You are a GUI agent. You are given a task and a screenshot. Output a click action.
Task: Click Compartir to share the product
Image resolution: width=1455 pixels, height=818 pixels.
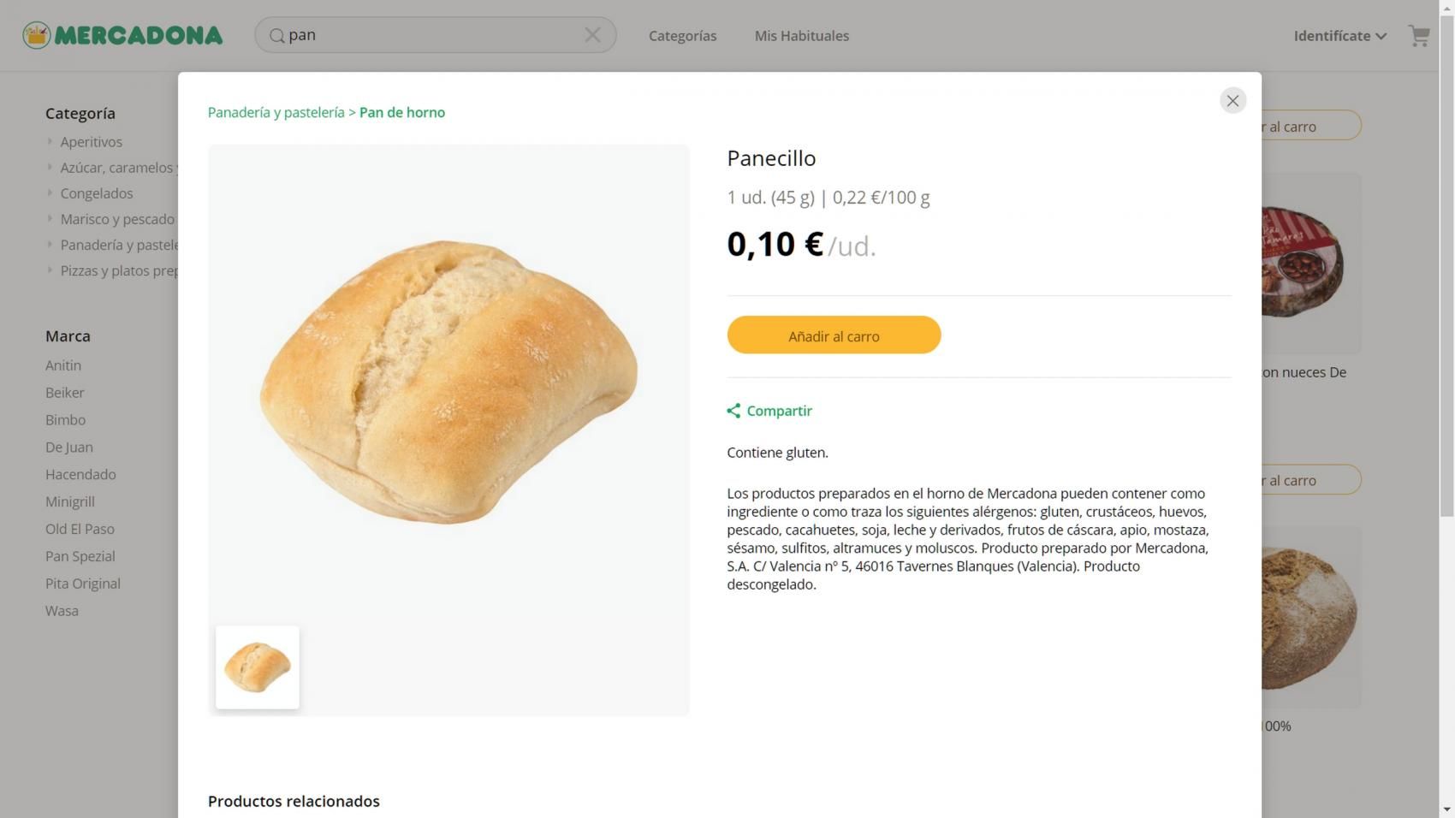pos(780,411)
